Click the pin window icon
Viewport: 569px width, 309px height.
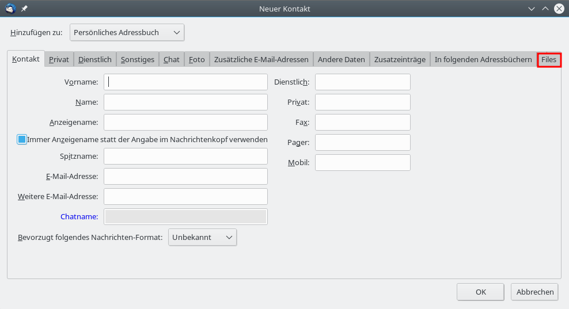(x=24, y=9)
